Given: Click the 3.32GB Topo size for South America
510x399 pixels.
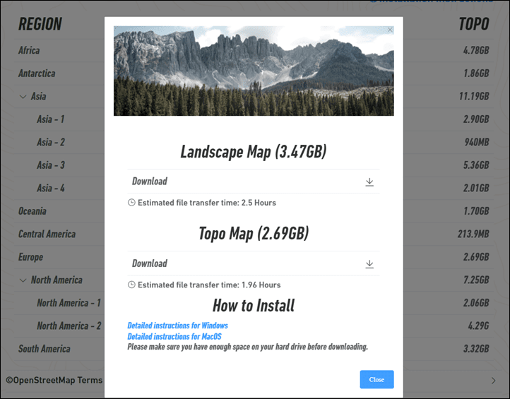Looking at the screenshot, I should point(476,349).
